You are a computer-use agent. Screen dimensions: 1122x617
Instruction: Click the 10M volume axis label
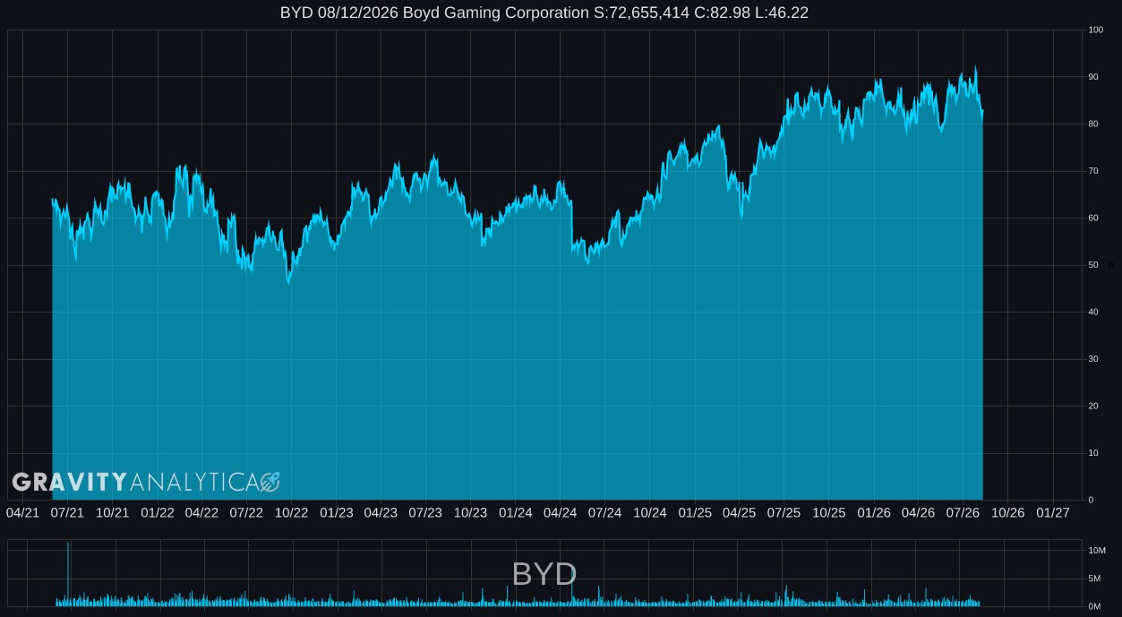pyautogui.click(x=1097, y=550)
